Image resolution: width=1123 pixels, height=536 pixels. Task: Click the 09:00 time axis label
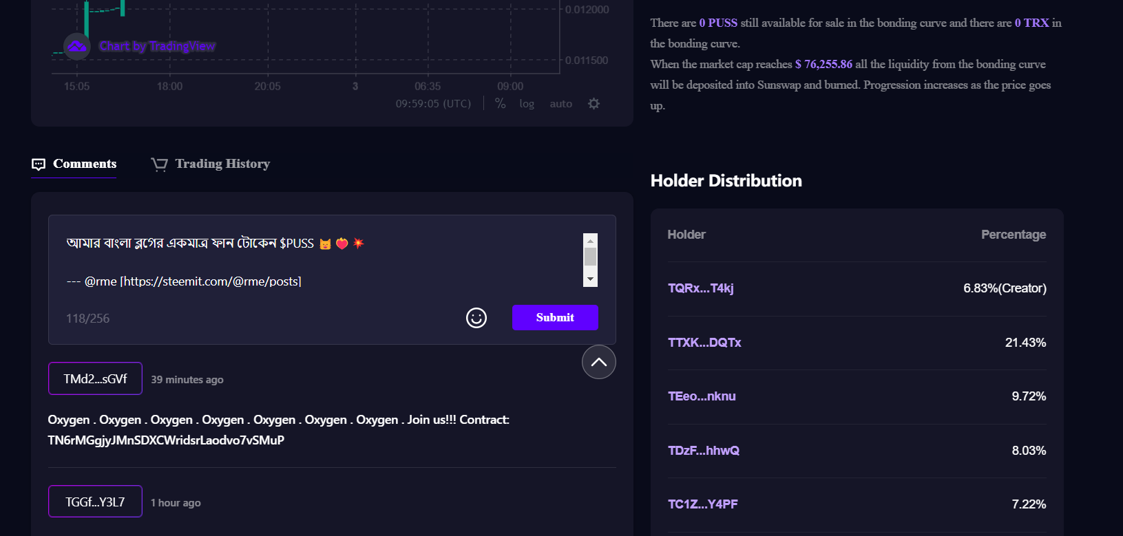click(510, 86)
